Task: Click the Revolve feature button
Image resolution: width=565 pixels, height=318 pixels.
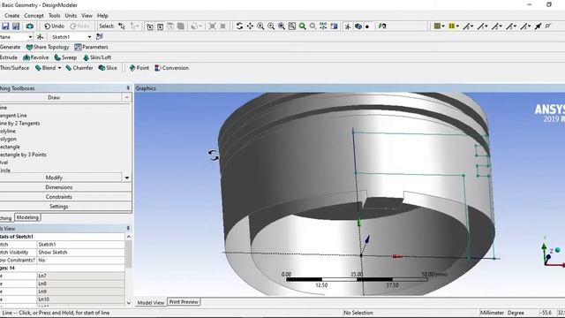Action: 35,57
